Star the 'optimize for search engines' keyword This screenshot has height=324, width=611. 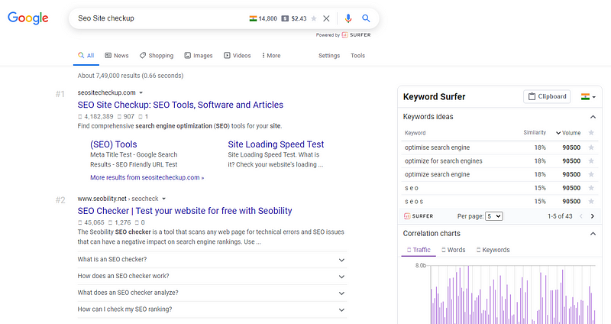(x=591, y=161)
